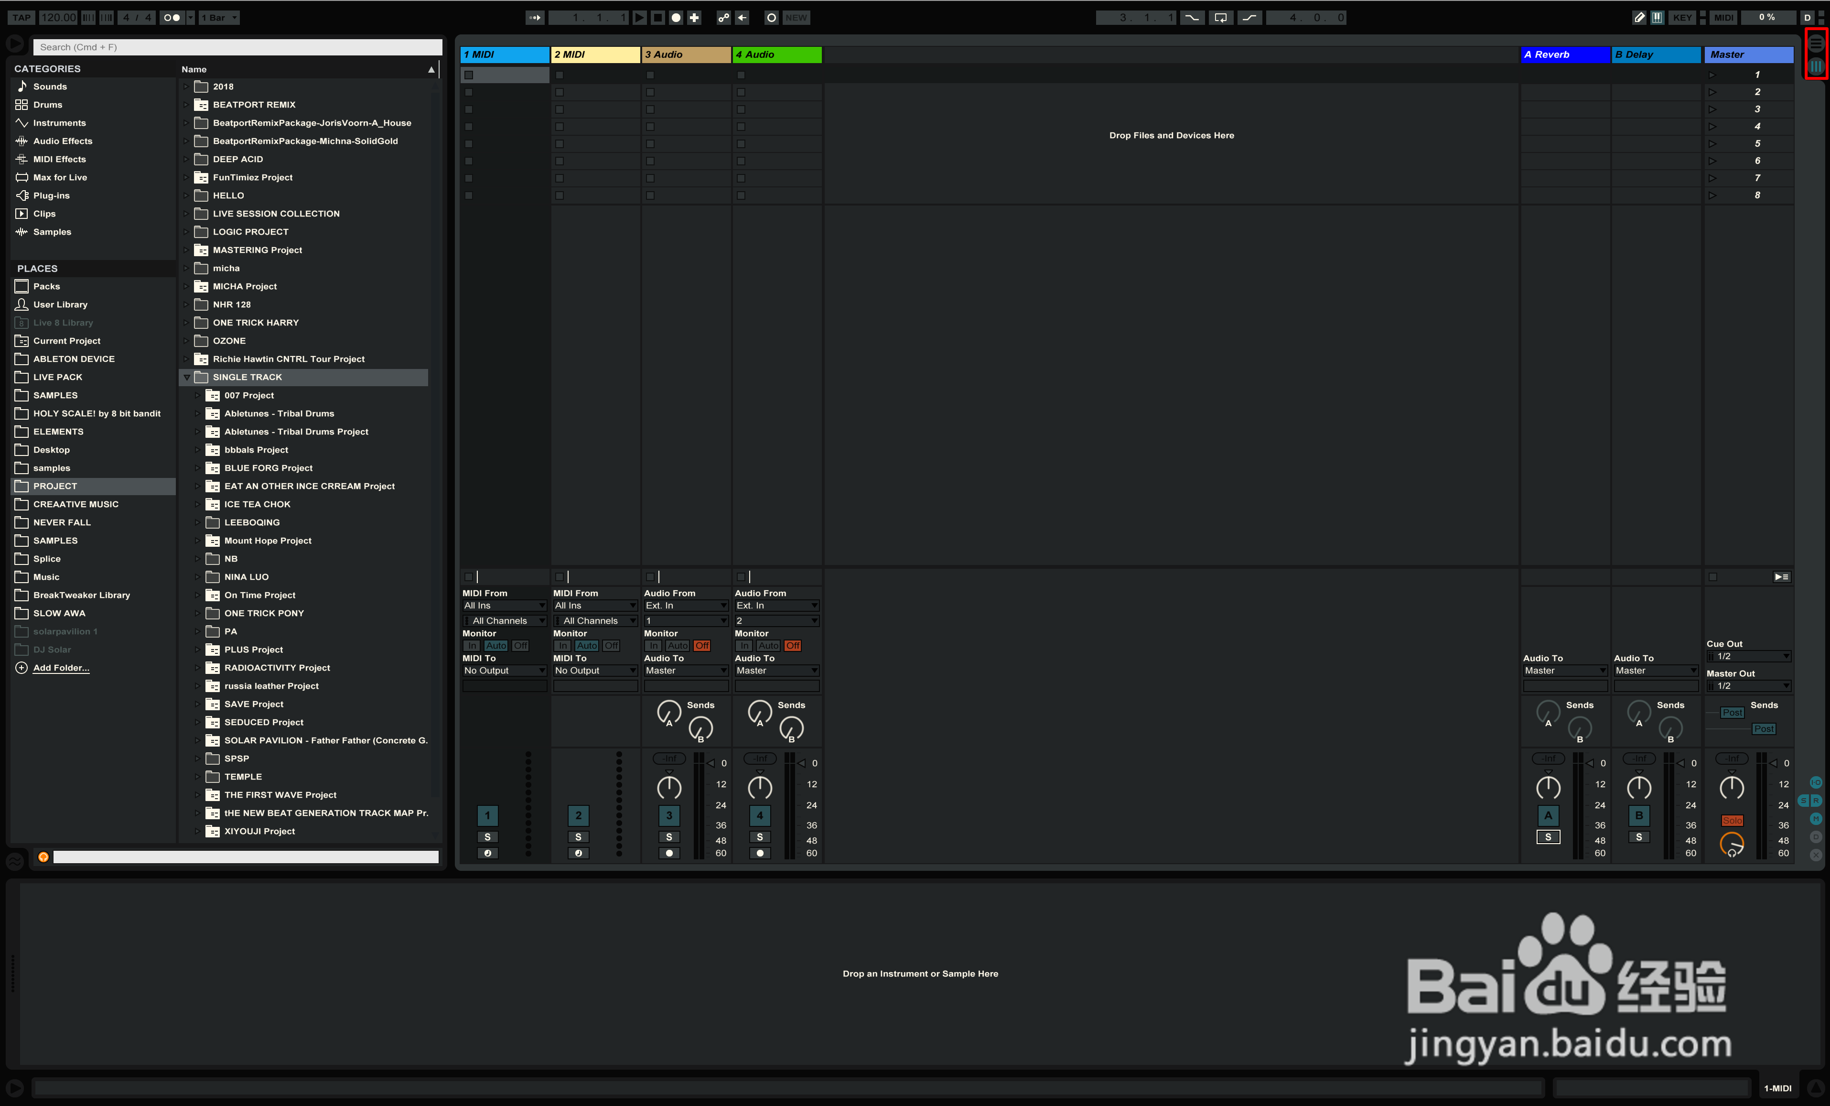Click browser preview headphone button
Image resolution: width=1830 pixels, height=1106 pixels.
click(43, 857)
